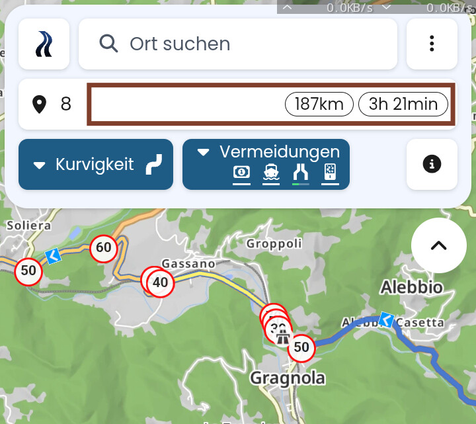This screenshot has width=476, height=424.
Task: Click the blue turn arrow near Soliera
Action: point(54,256)
